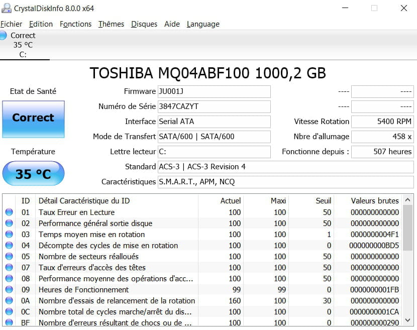Click the ID column header
The image size is (417, 330).
26,201
